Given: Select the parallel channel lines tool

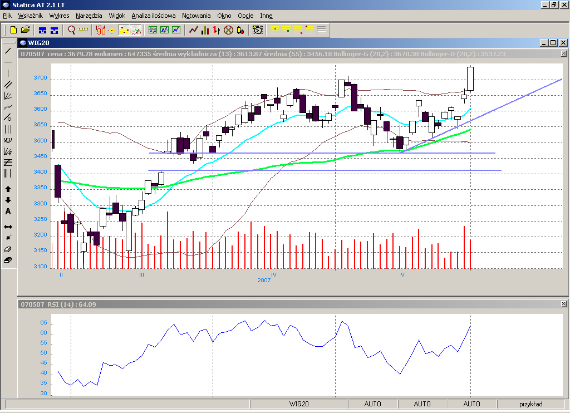Looking at the screenshot, I should pos(8,84).
